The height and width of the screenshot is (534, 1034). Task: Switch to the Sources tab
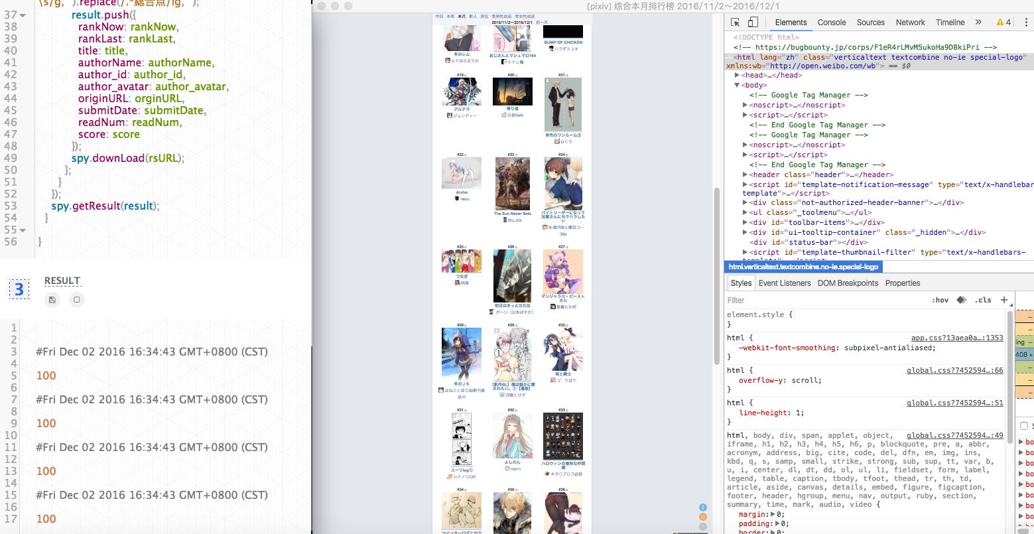click(871, 22)
